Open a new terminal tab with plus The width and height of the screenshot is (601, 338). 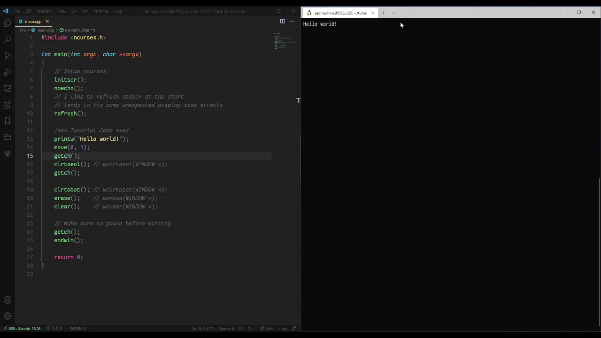tap(384, 13)
